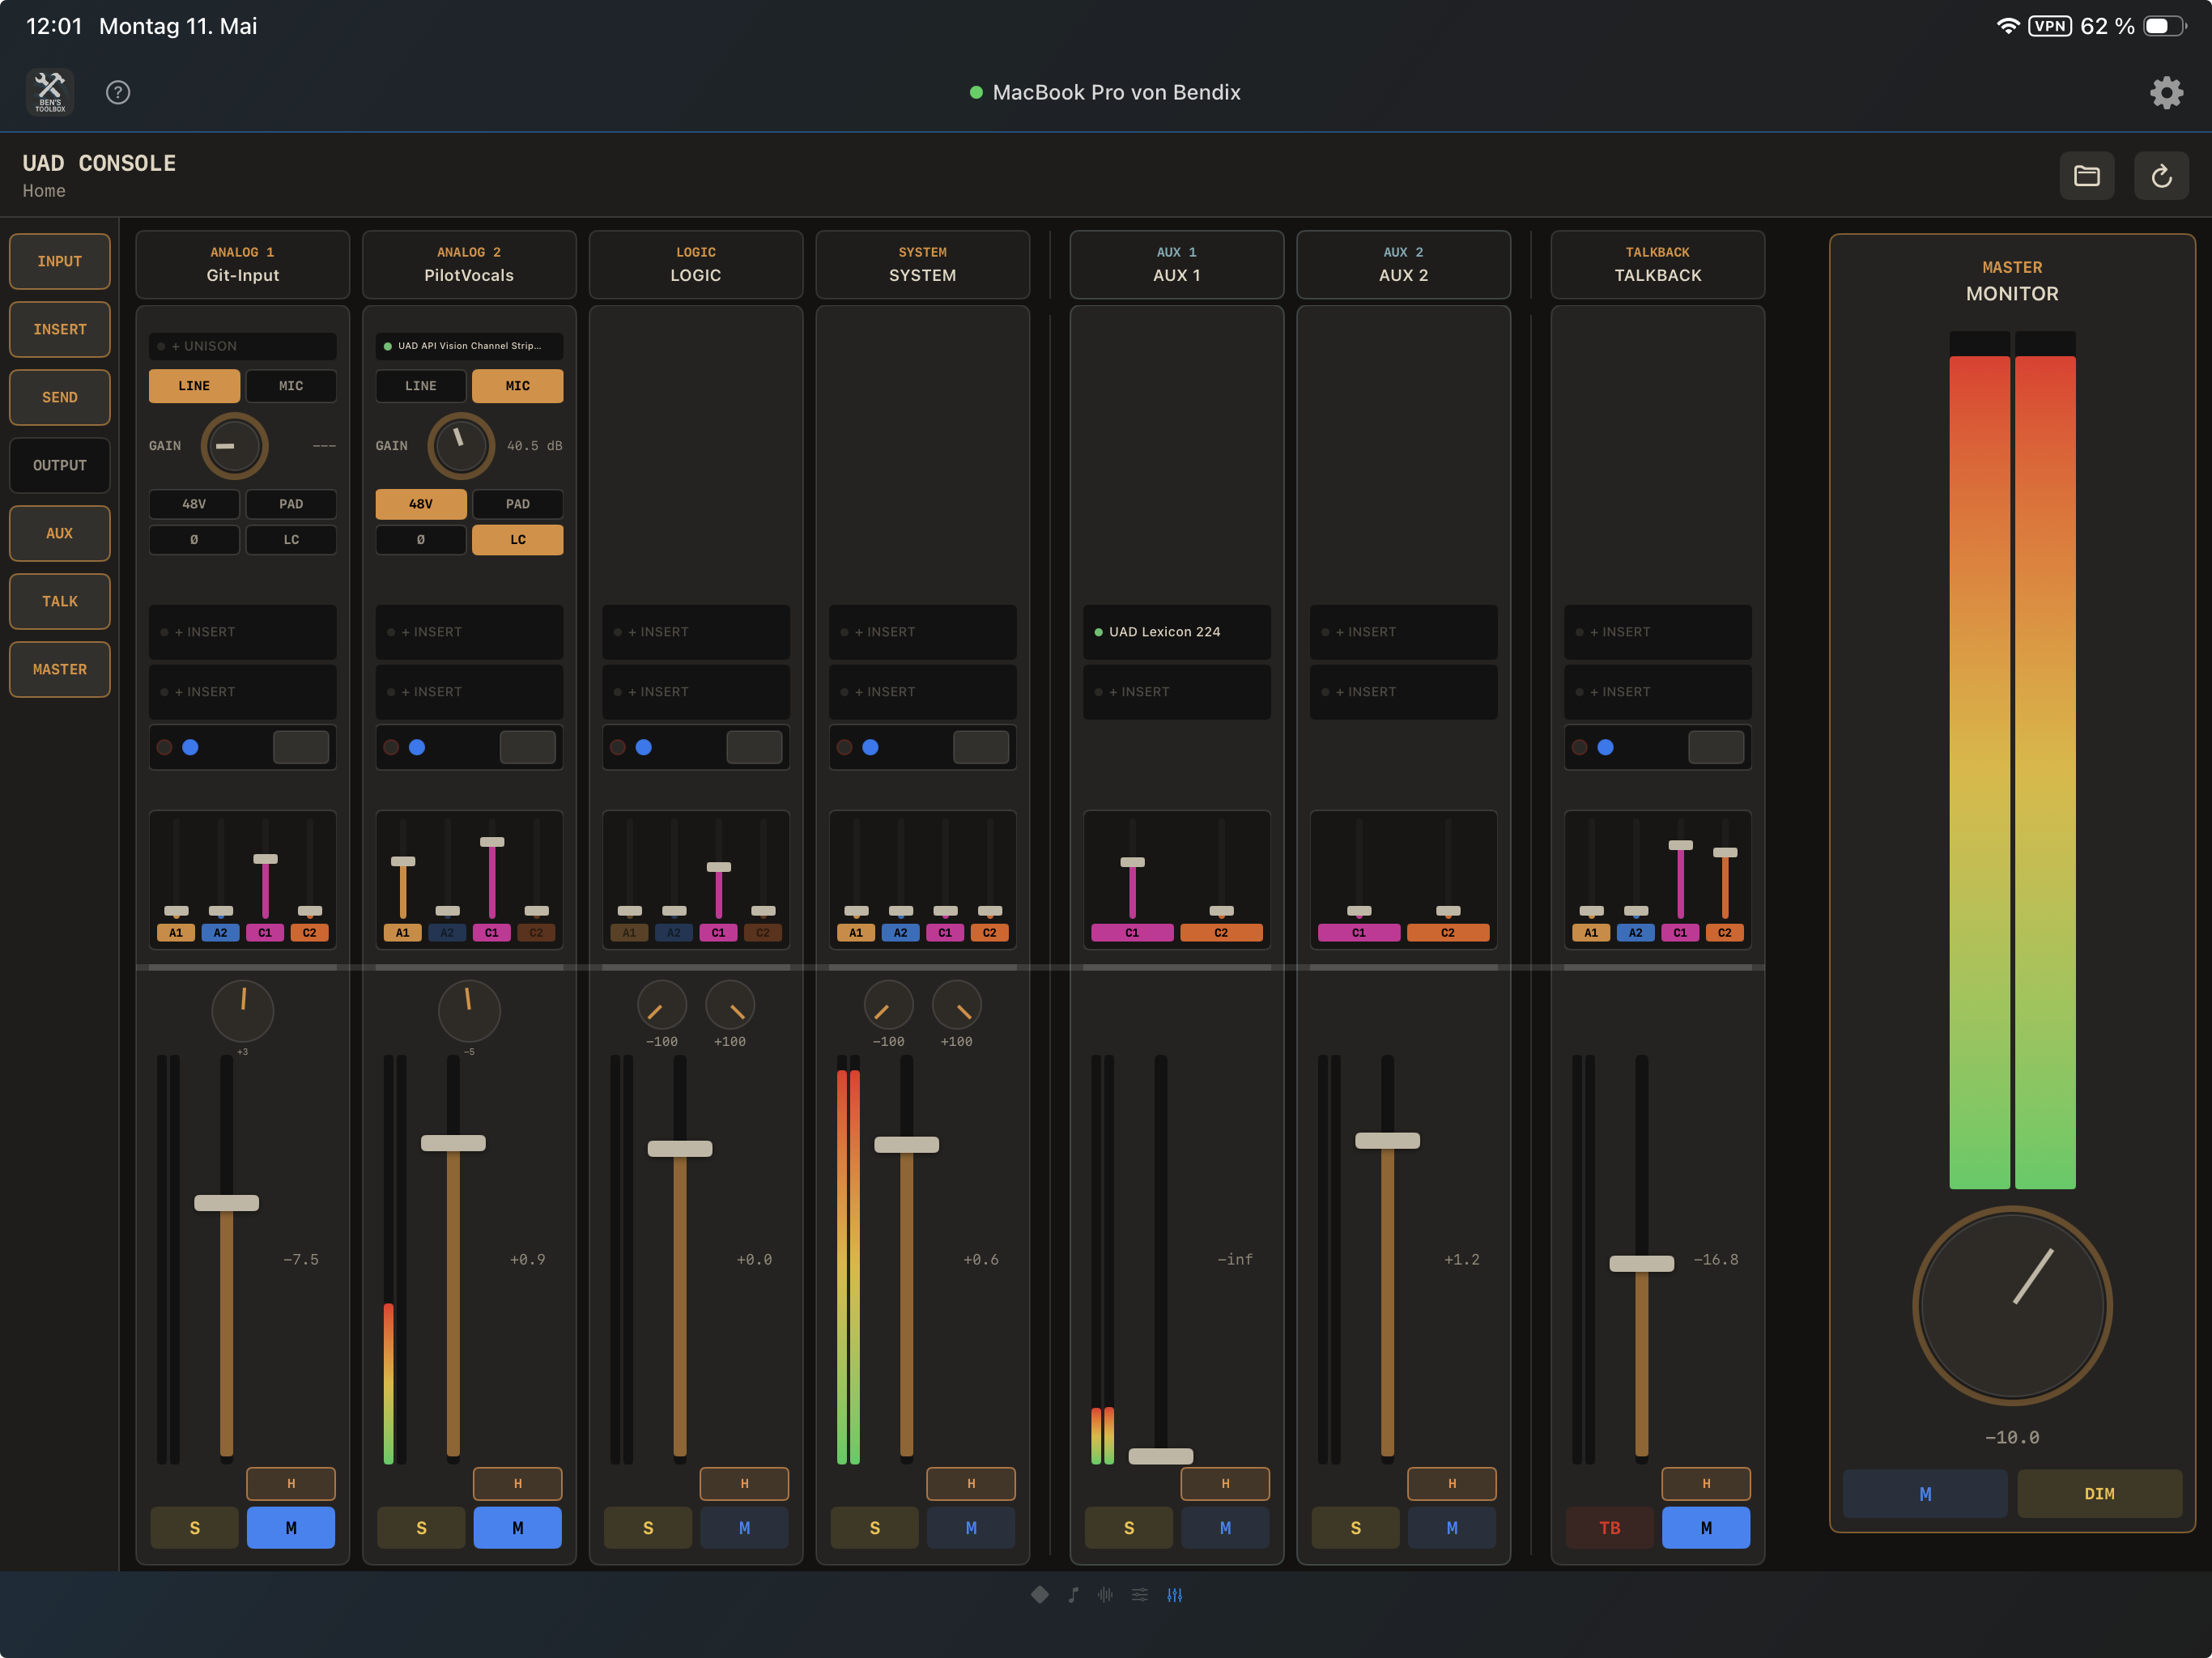Select the horizontal sliders page icon
This screenshot has width=2212, height=1658.
point(1140,1594)
